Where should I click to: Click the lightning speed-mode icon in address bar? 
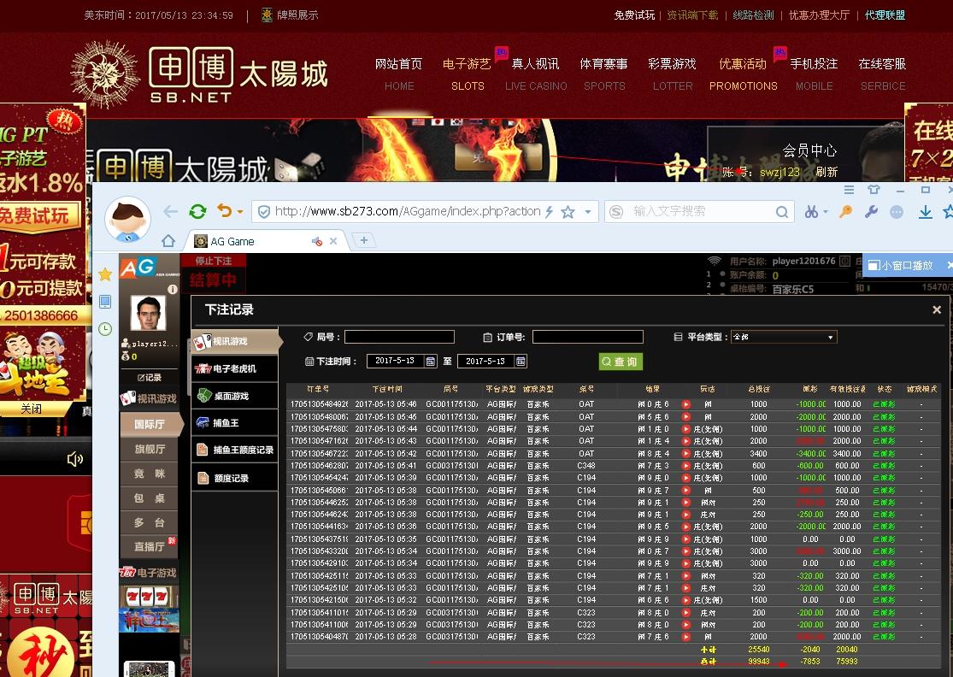549,211
